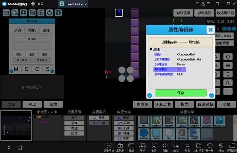Screen dimensions: 237x153
Task: Click the 橡皮擦 eraser button
Action: (x=142, y=104)
